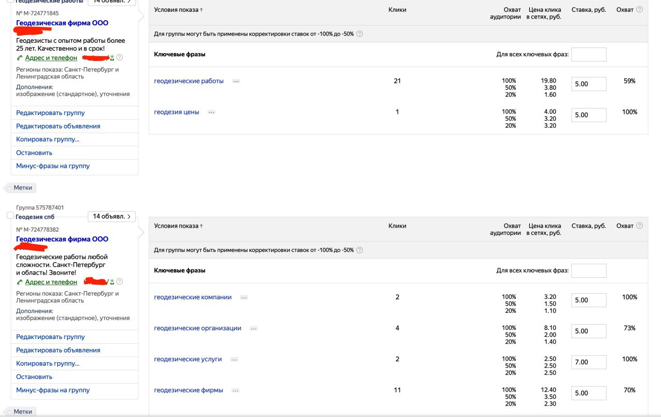Expand "14 объявл." list for "Геодезия спб"
This screenshot has height=417, width=661.
tap(112, 217)
